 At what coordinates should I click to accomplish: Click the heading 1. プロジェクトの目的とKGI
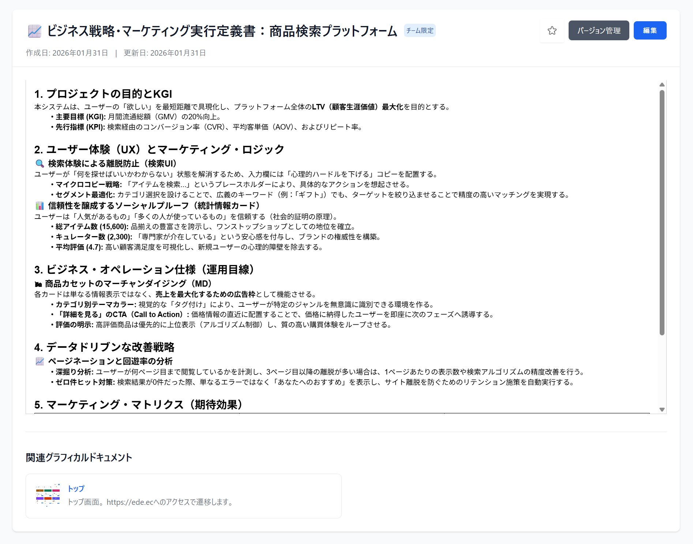103,94
